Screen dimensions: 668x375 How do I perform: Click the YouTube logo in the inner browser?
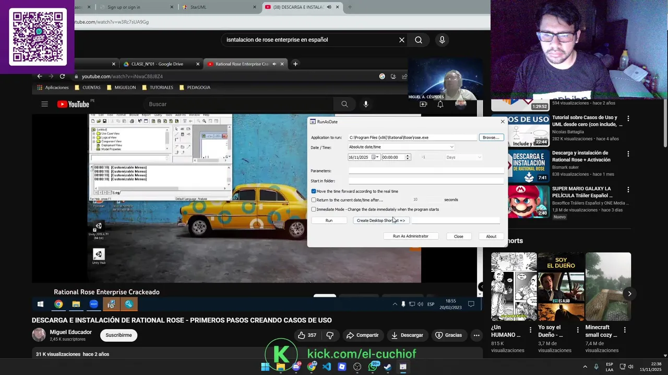pyautogui.click(x=73, y=104)
